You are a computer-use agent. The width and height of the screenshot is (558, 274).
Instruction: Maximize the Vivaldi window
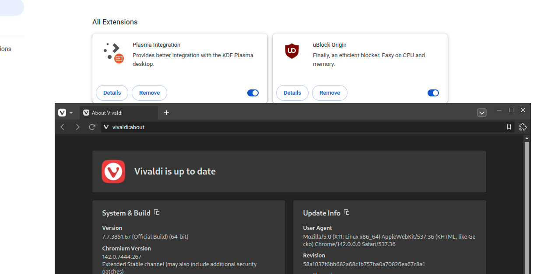[511, 110]
